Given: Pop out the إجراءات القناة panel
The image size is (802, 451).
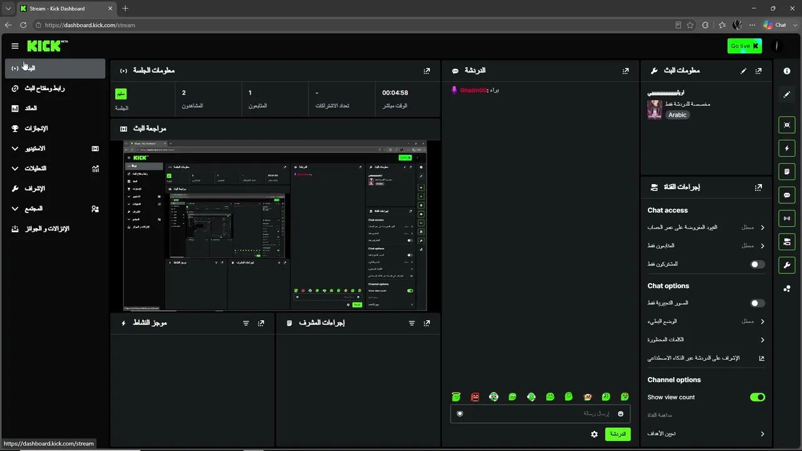Looking at the screenshot, I should click(x=759, y=187).
